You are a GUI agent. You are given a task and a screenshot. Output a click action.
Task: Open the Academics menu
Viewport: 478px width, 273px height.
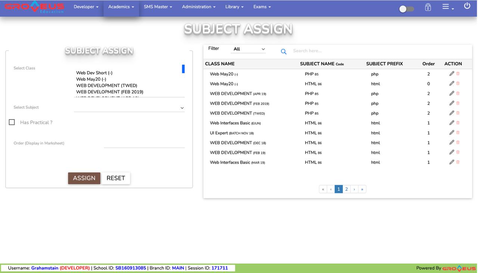click(x=121, y=7)
